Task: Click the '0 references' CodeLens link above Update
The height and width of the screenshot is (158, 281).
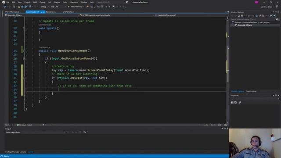Action: 45,25
